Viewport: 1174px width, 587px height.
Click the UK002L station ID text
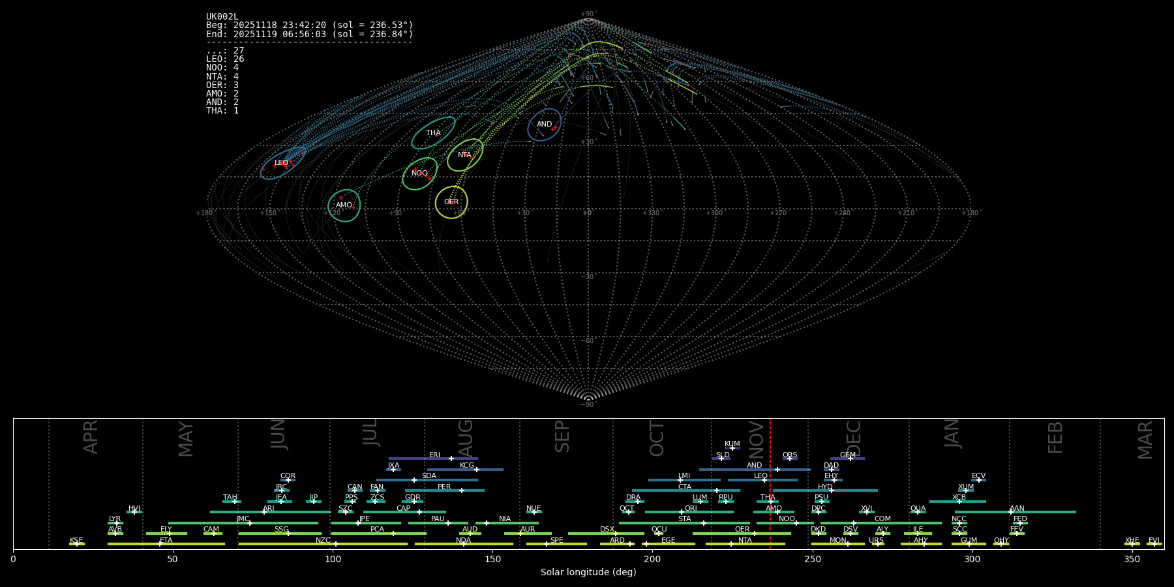pyautogui.click(x=222, y=17)
